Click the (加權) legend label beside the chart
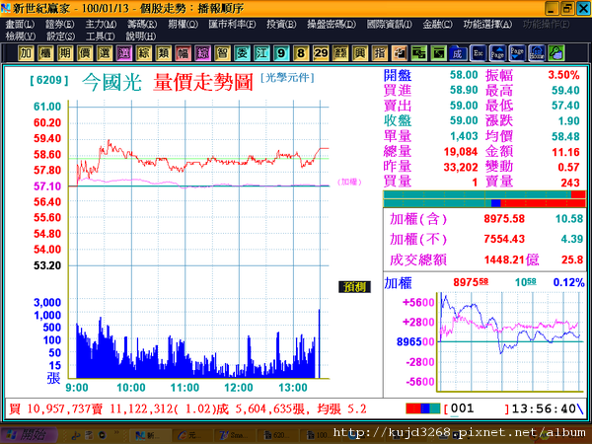The height and width of the screenshot is (444, 592). 349,182
